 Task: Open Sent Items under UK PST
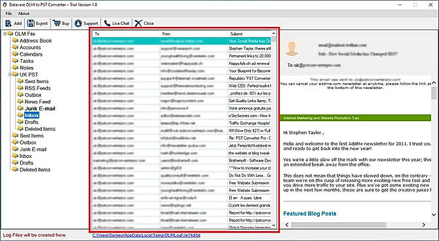click(x=37, y=81)
